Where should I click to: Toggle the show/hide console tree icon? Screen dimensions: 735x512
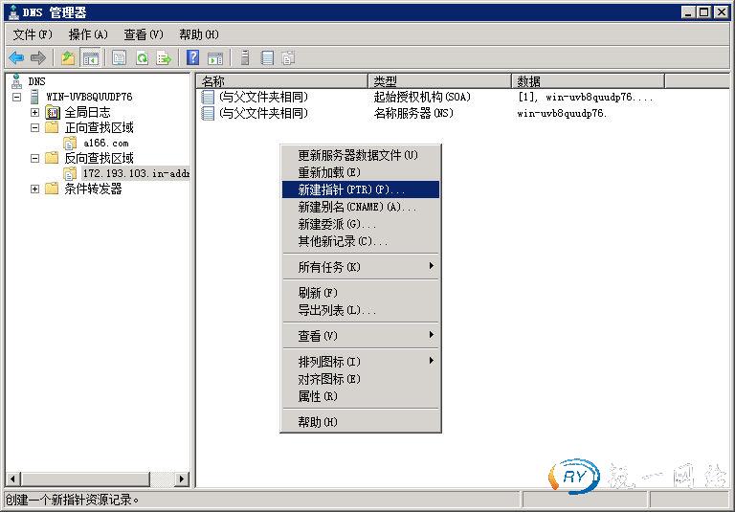(x=90, y=58)
